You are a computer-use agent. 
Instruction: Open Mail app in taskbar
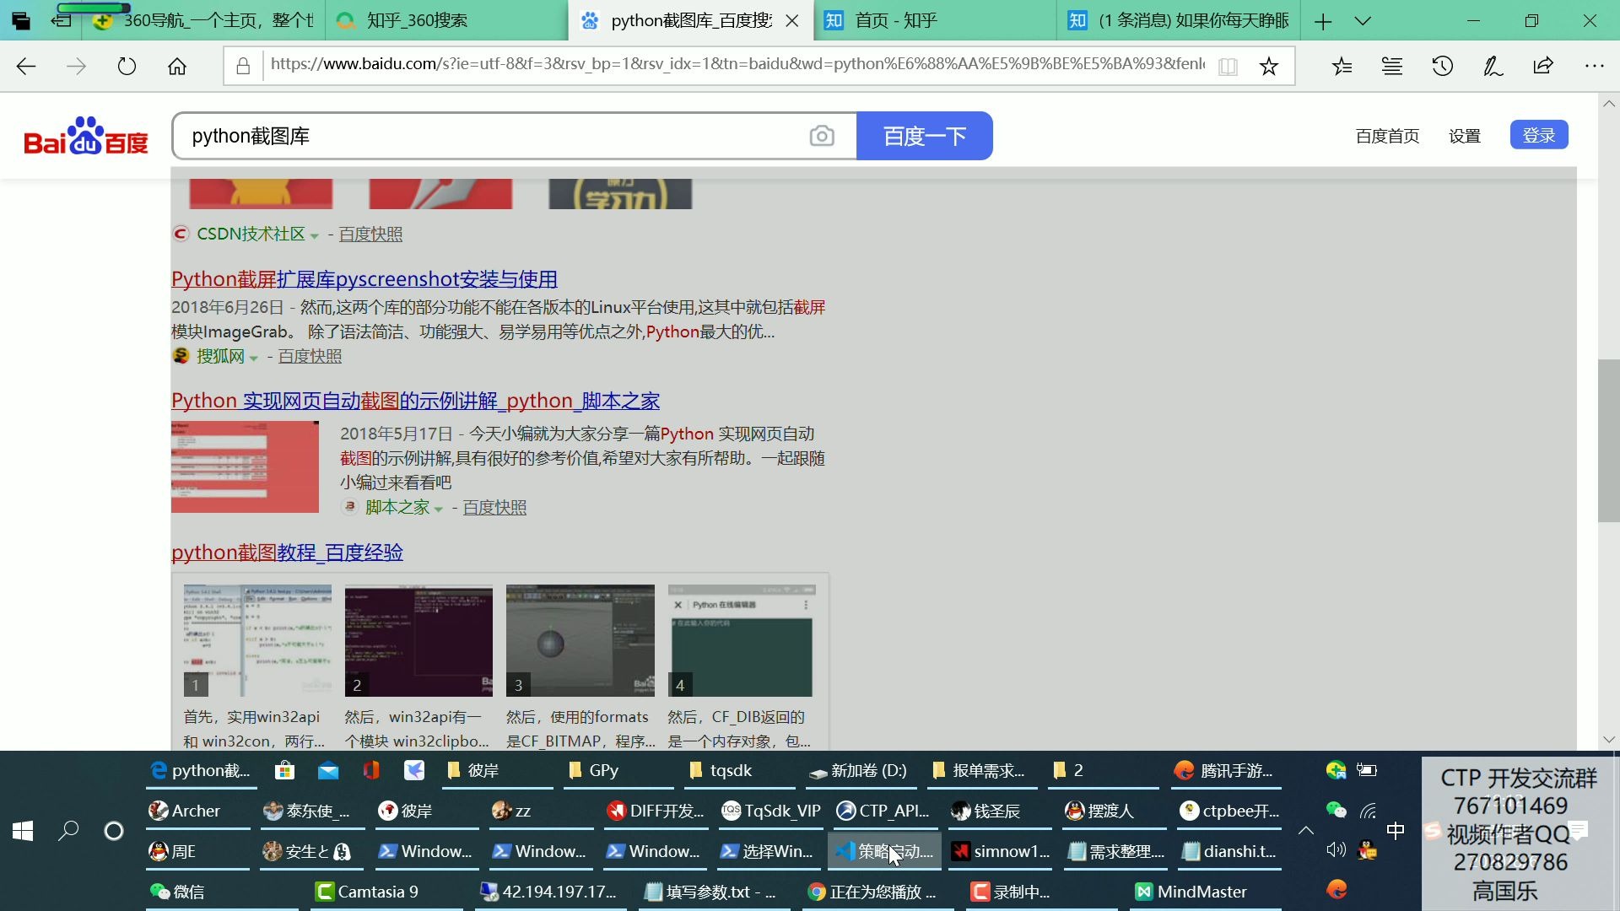pyautogui.click(x=328, y=770)
